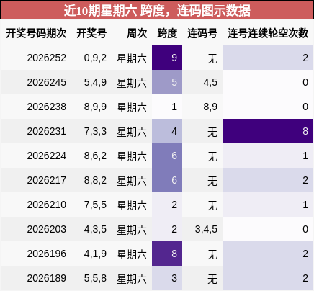
Task: Select issue number 2026196
Action: pyautogui.click(x=47, y=254)
